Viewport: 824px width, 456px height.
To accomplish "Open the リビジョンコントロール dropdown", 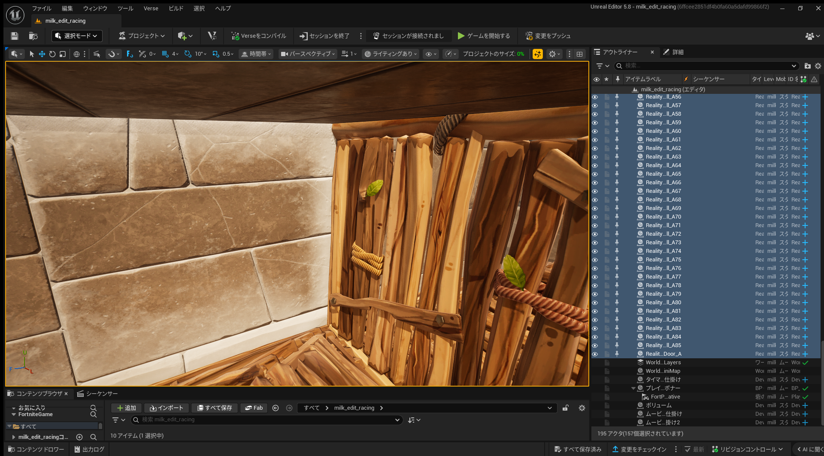I will click(x=747, y=449).
